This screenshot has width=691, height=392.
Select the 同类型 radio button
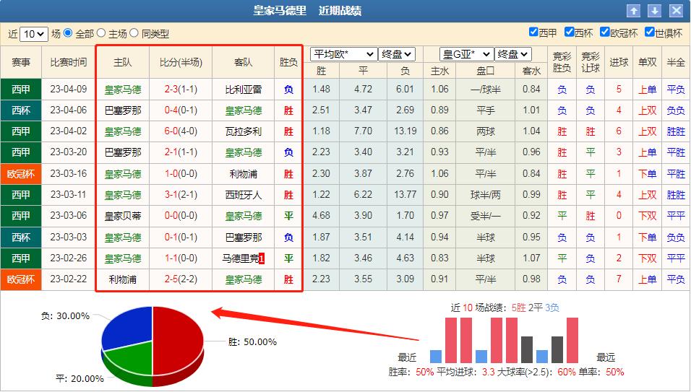[x=134, y=33]
